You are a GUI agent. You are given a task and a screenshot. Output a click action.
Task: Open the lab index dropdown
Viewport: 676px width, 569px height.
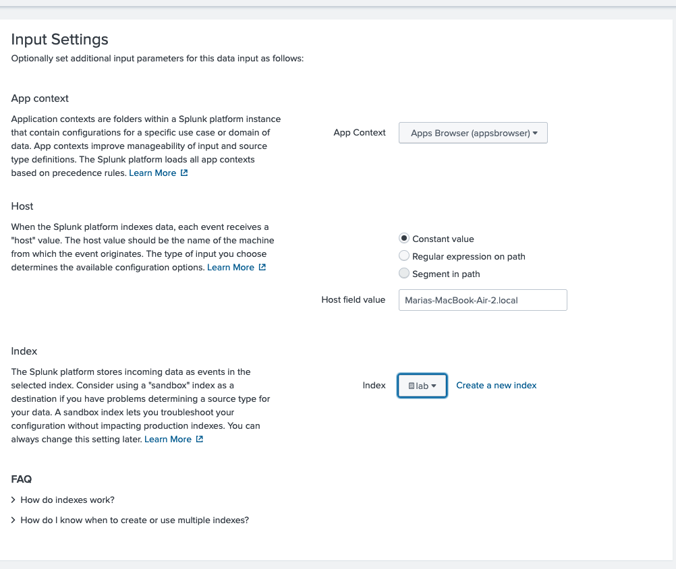tap(422, 386)
